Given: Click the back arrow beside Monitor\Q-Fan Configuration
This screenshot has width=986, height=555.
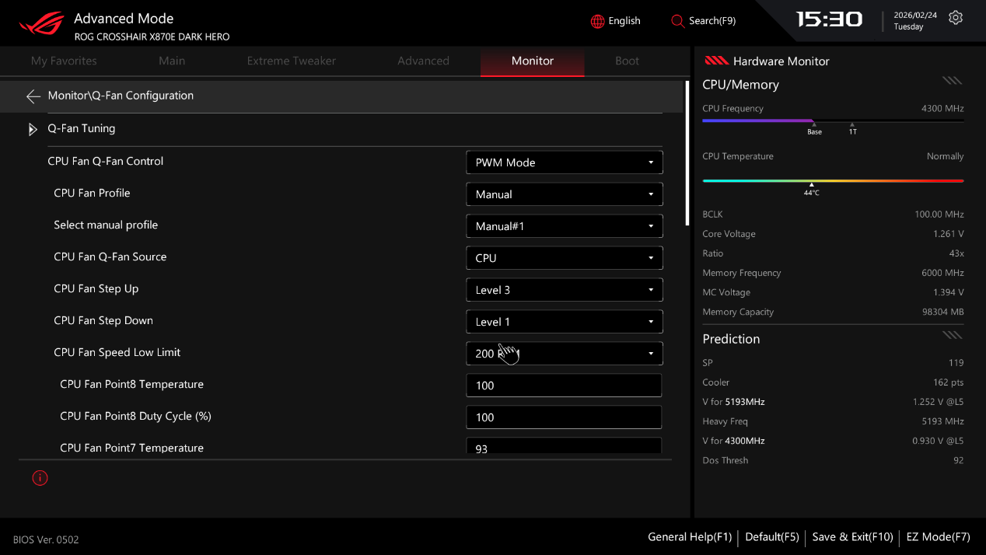Looking at the screenshot, I should [x=33, y=96].
